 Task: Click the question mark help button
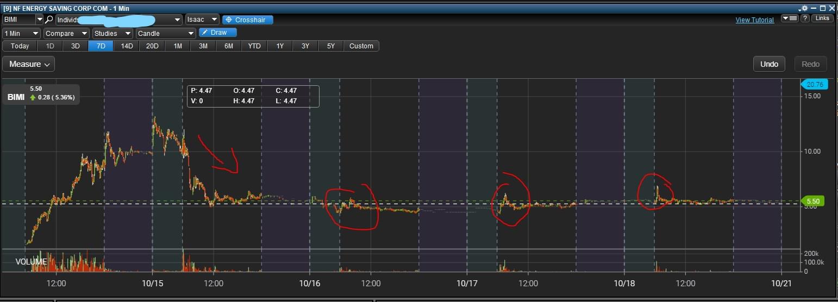point(805,18)
